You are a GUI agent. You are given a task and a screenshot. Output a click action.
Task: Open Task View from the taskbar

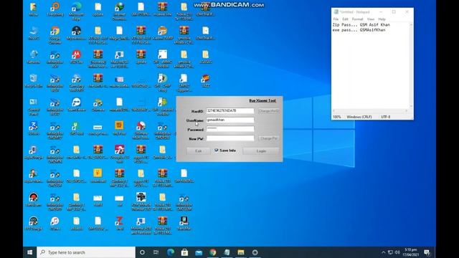pyautogui.click(x=156, y=252)
